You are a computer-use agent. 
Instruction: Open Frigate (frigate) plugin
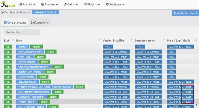(x=27, y=102)
